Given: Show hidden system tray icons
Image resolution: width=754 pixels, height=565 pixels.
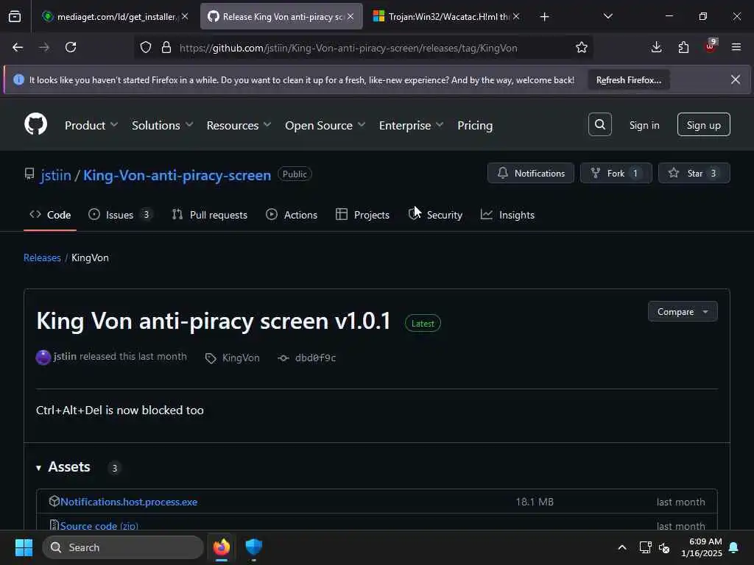Looking at the screenshot, I should click(x=621, y=547).
